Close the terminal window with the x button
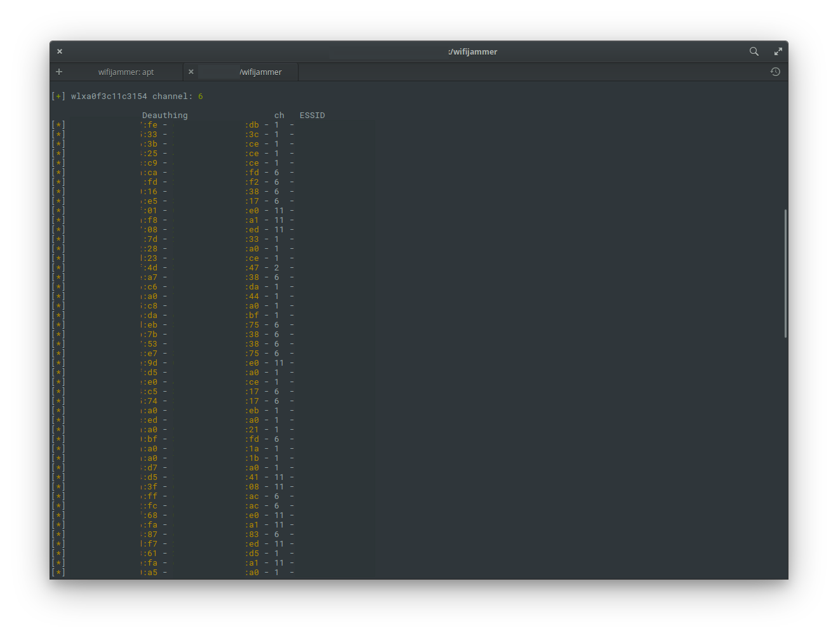The width and height of the screenshot is (838, 638). (x=60, y=51)
